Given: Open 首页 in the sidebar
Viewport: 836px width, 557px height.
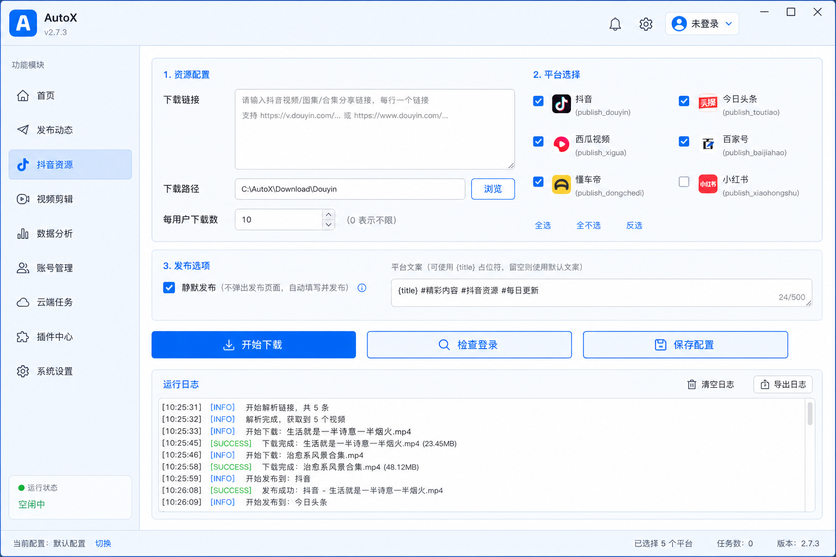Looking at the screenshot, I should coord(70,96).
